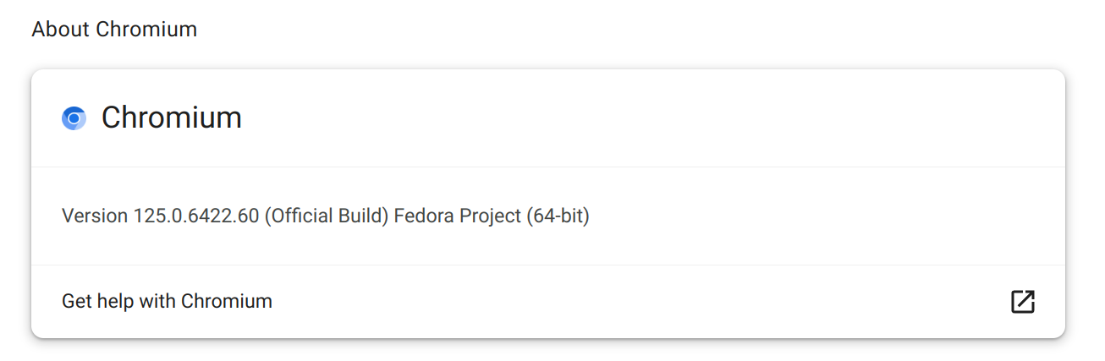The height and width of the screenshot is (361, 1105).
Task: Click the word Project in the version line
Action: coord(491,216)
